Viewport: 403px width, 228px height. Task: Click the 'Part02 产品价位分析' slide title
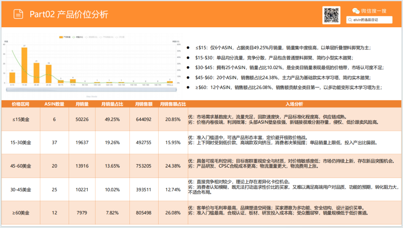(x=69, y=15)
